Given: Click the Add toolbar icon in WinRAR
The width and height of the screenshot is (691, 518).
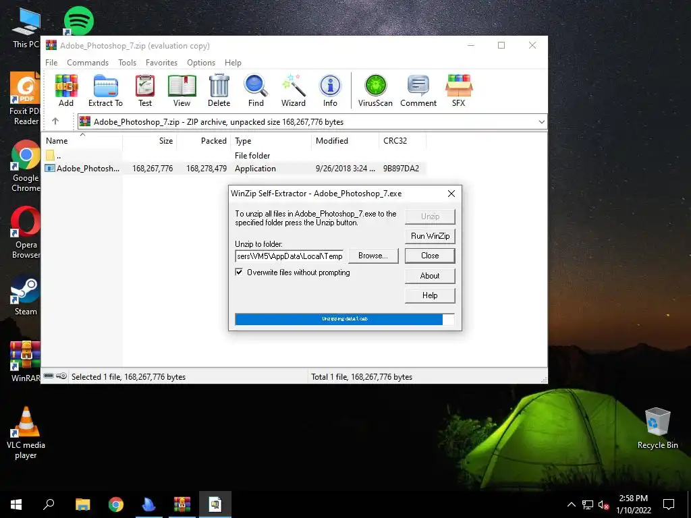Looking at the screenshot, I should tap(66, 90).
